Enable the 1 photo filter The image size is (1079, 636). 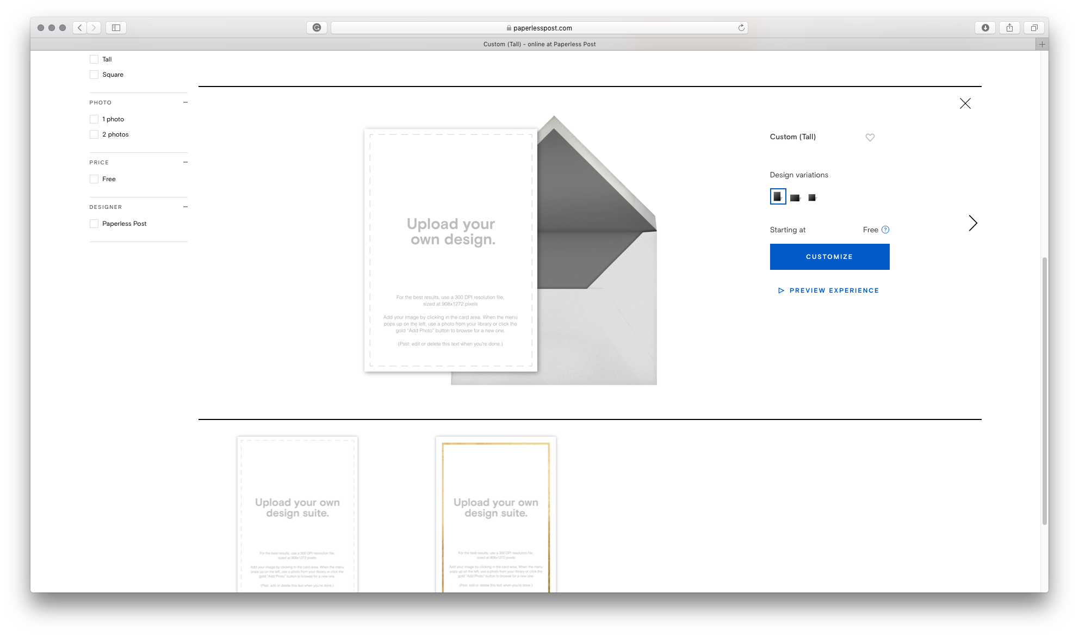pyautogui.click(x=94, y=119)
